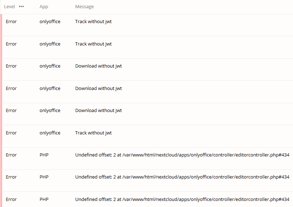
Task: Open the Level column header menu
Action: (9, 6)
